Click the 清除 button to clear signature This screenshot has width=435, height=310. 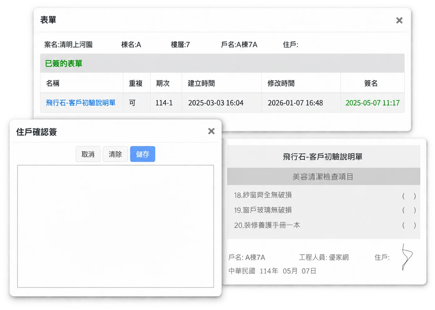pos(115,154)
